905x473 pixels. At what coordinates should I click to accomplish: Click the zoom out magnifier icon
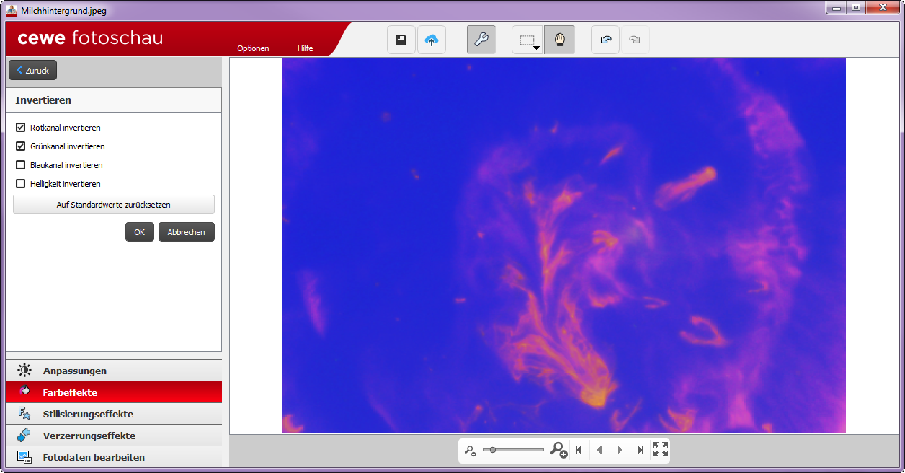tap(470, 451)
